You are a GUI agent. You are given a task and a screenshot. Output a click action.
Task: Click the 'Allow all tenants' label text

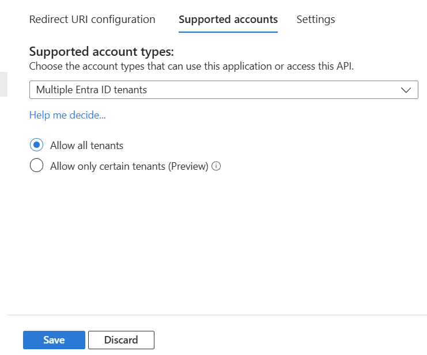tap(86, 146)
